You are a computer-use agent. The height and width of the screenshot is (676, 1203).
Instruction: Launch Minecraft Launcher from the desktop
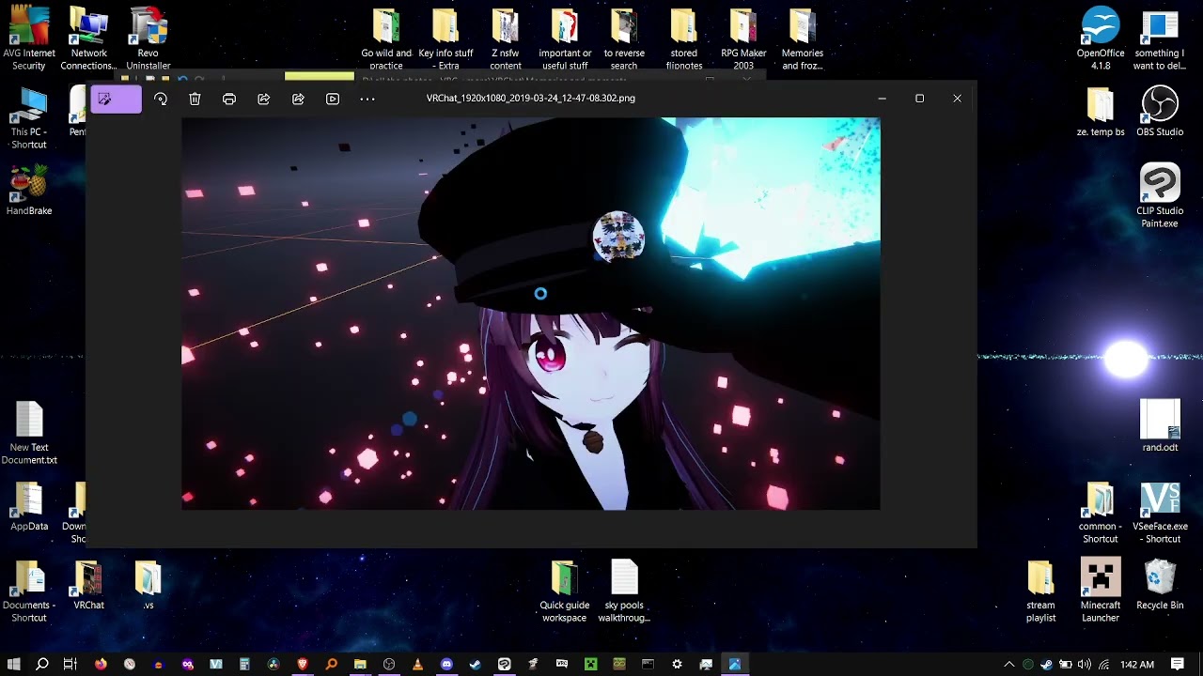tap(1101, 591)
